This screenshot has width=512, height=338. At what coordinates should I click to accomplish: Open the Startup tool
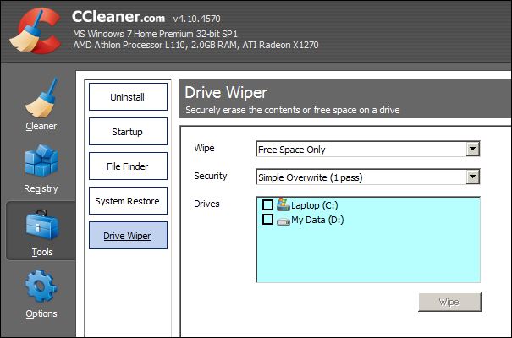[x=128, y=132]
